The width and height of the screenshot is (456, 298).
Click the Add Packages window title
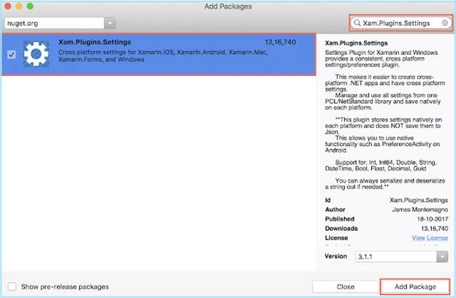(x=228, y=7)
